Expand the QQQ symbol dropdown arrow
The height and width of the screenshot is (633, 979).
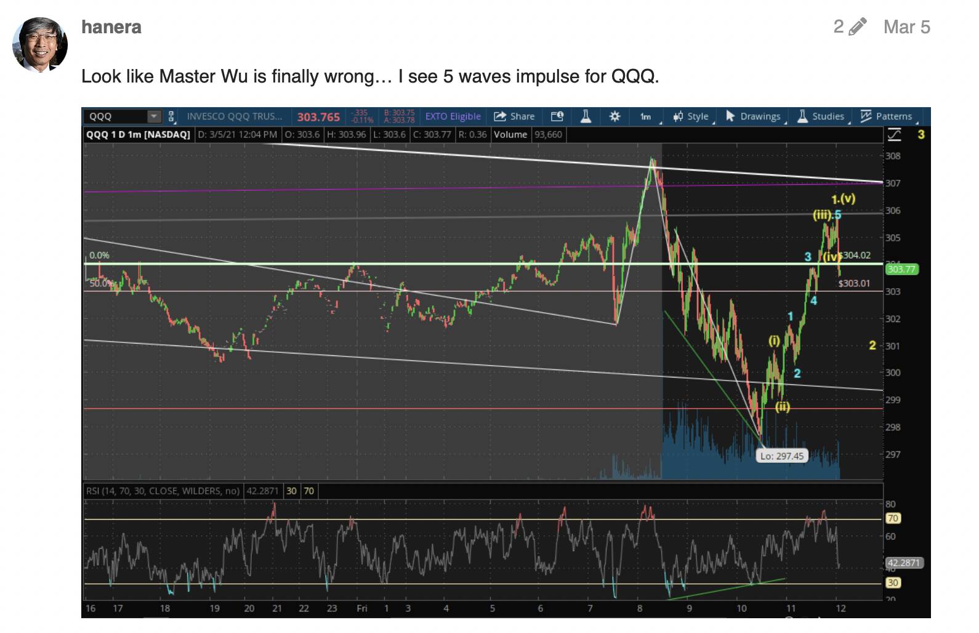coord(154,116)
